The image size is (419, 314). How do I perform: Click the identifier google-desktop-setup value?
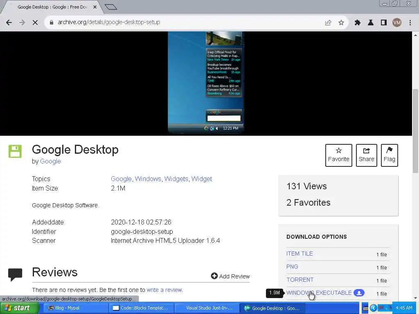[142, 231]
